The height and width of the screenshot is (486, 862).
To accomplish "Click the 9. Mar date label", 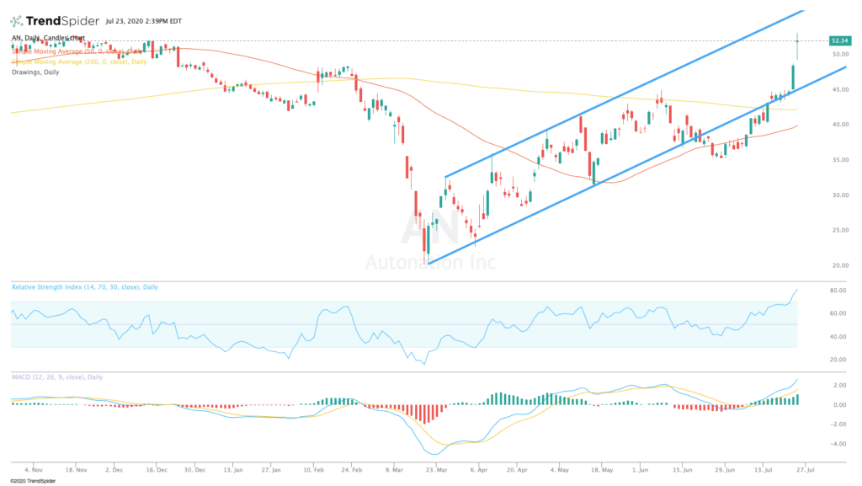I will [x=394, y=470].
